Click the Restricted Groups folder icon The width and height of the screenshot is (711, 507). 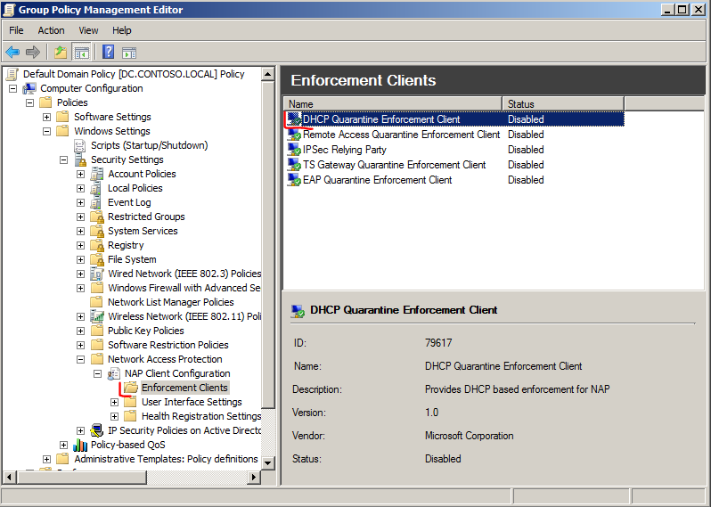click(96, 217)
